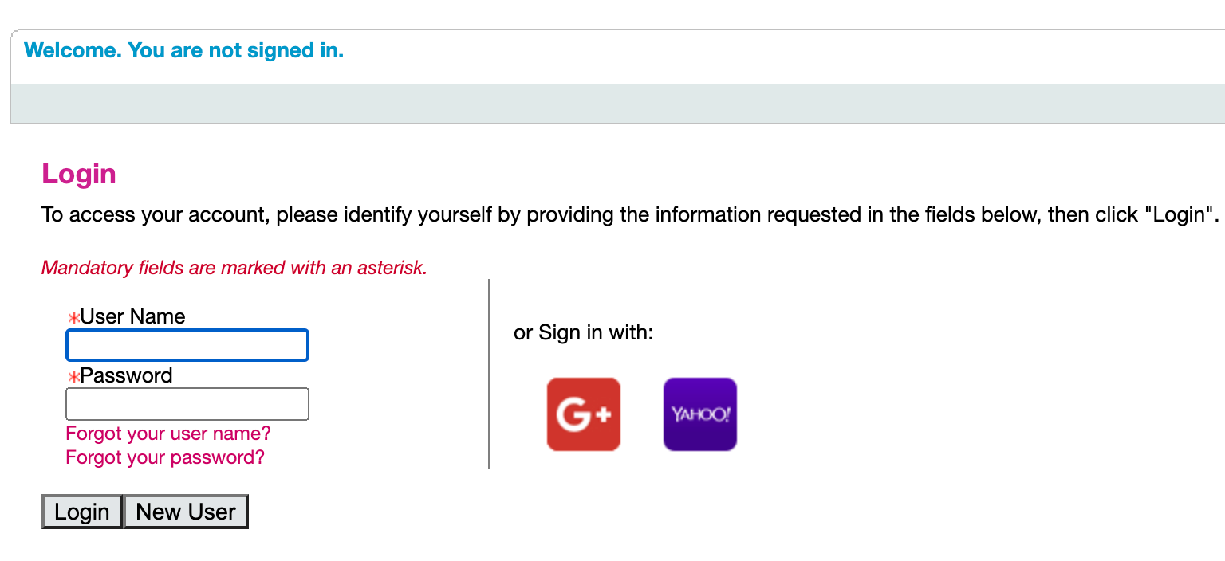Click the User Name field label
The image size is (1225, 561).
pos(132,316)
